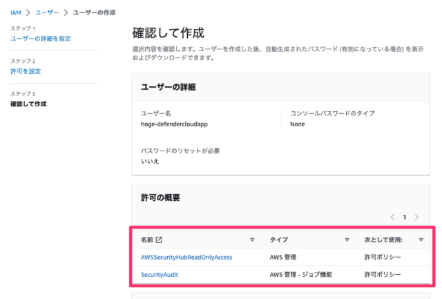Go to step 1 ユーザーの詳細を指定

point(41,39)
